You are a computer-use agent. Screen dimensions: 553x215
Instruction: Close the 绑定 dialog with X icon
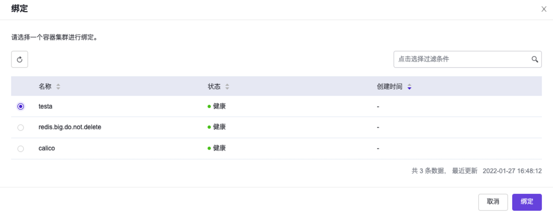544,9
